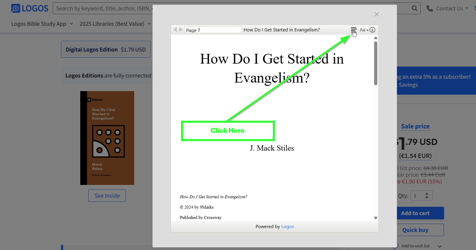This screenshot has height=250, width=476.
Task: Open the Aa font size menu
Action: pos(364,30)
